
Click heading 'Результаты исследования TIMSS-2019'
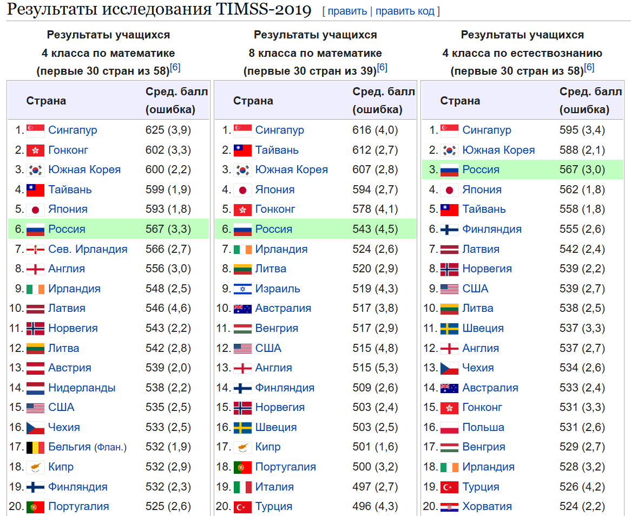tap(159, 10)
